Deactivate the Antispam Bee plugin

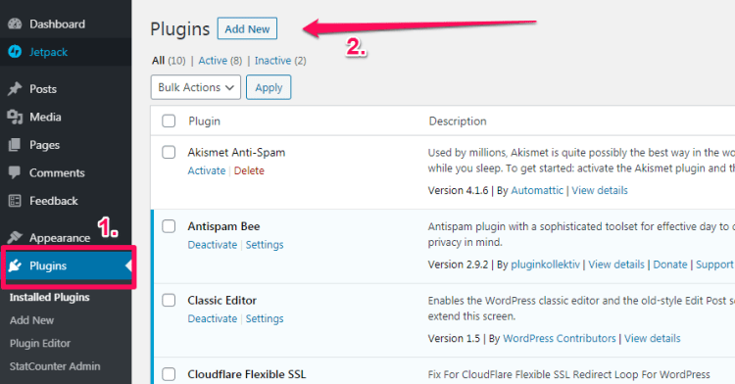213,245
